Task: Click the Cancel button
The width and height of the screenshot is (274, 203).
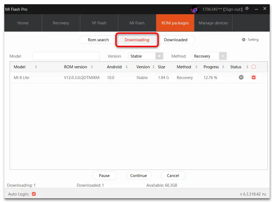Action: [x=173, y=175]
